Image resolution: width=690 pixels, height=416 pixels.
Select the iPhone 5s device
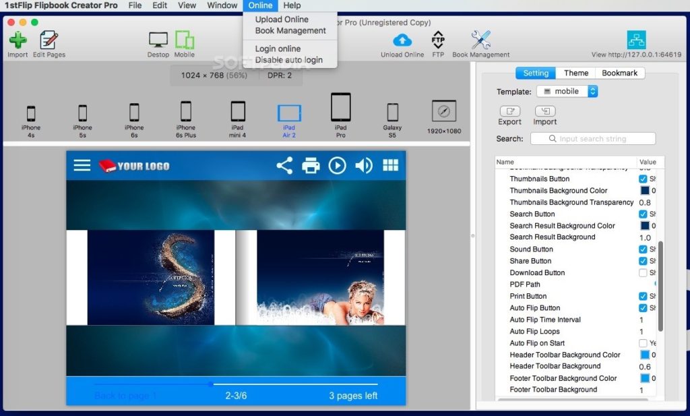tap(82, 113)
